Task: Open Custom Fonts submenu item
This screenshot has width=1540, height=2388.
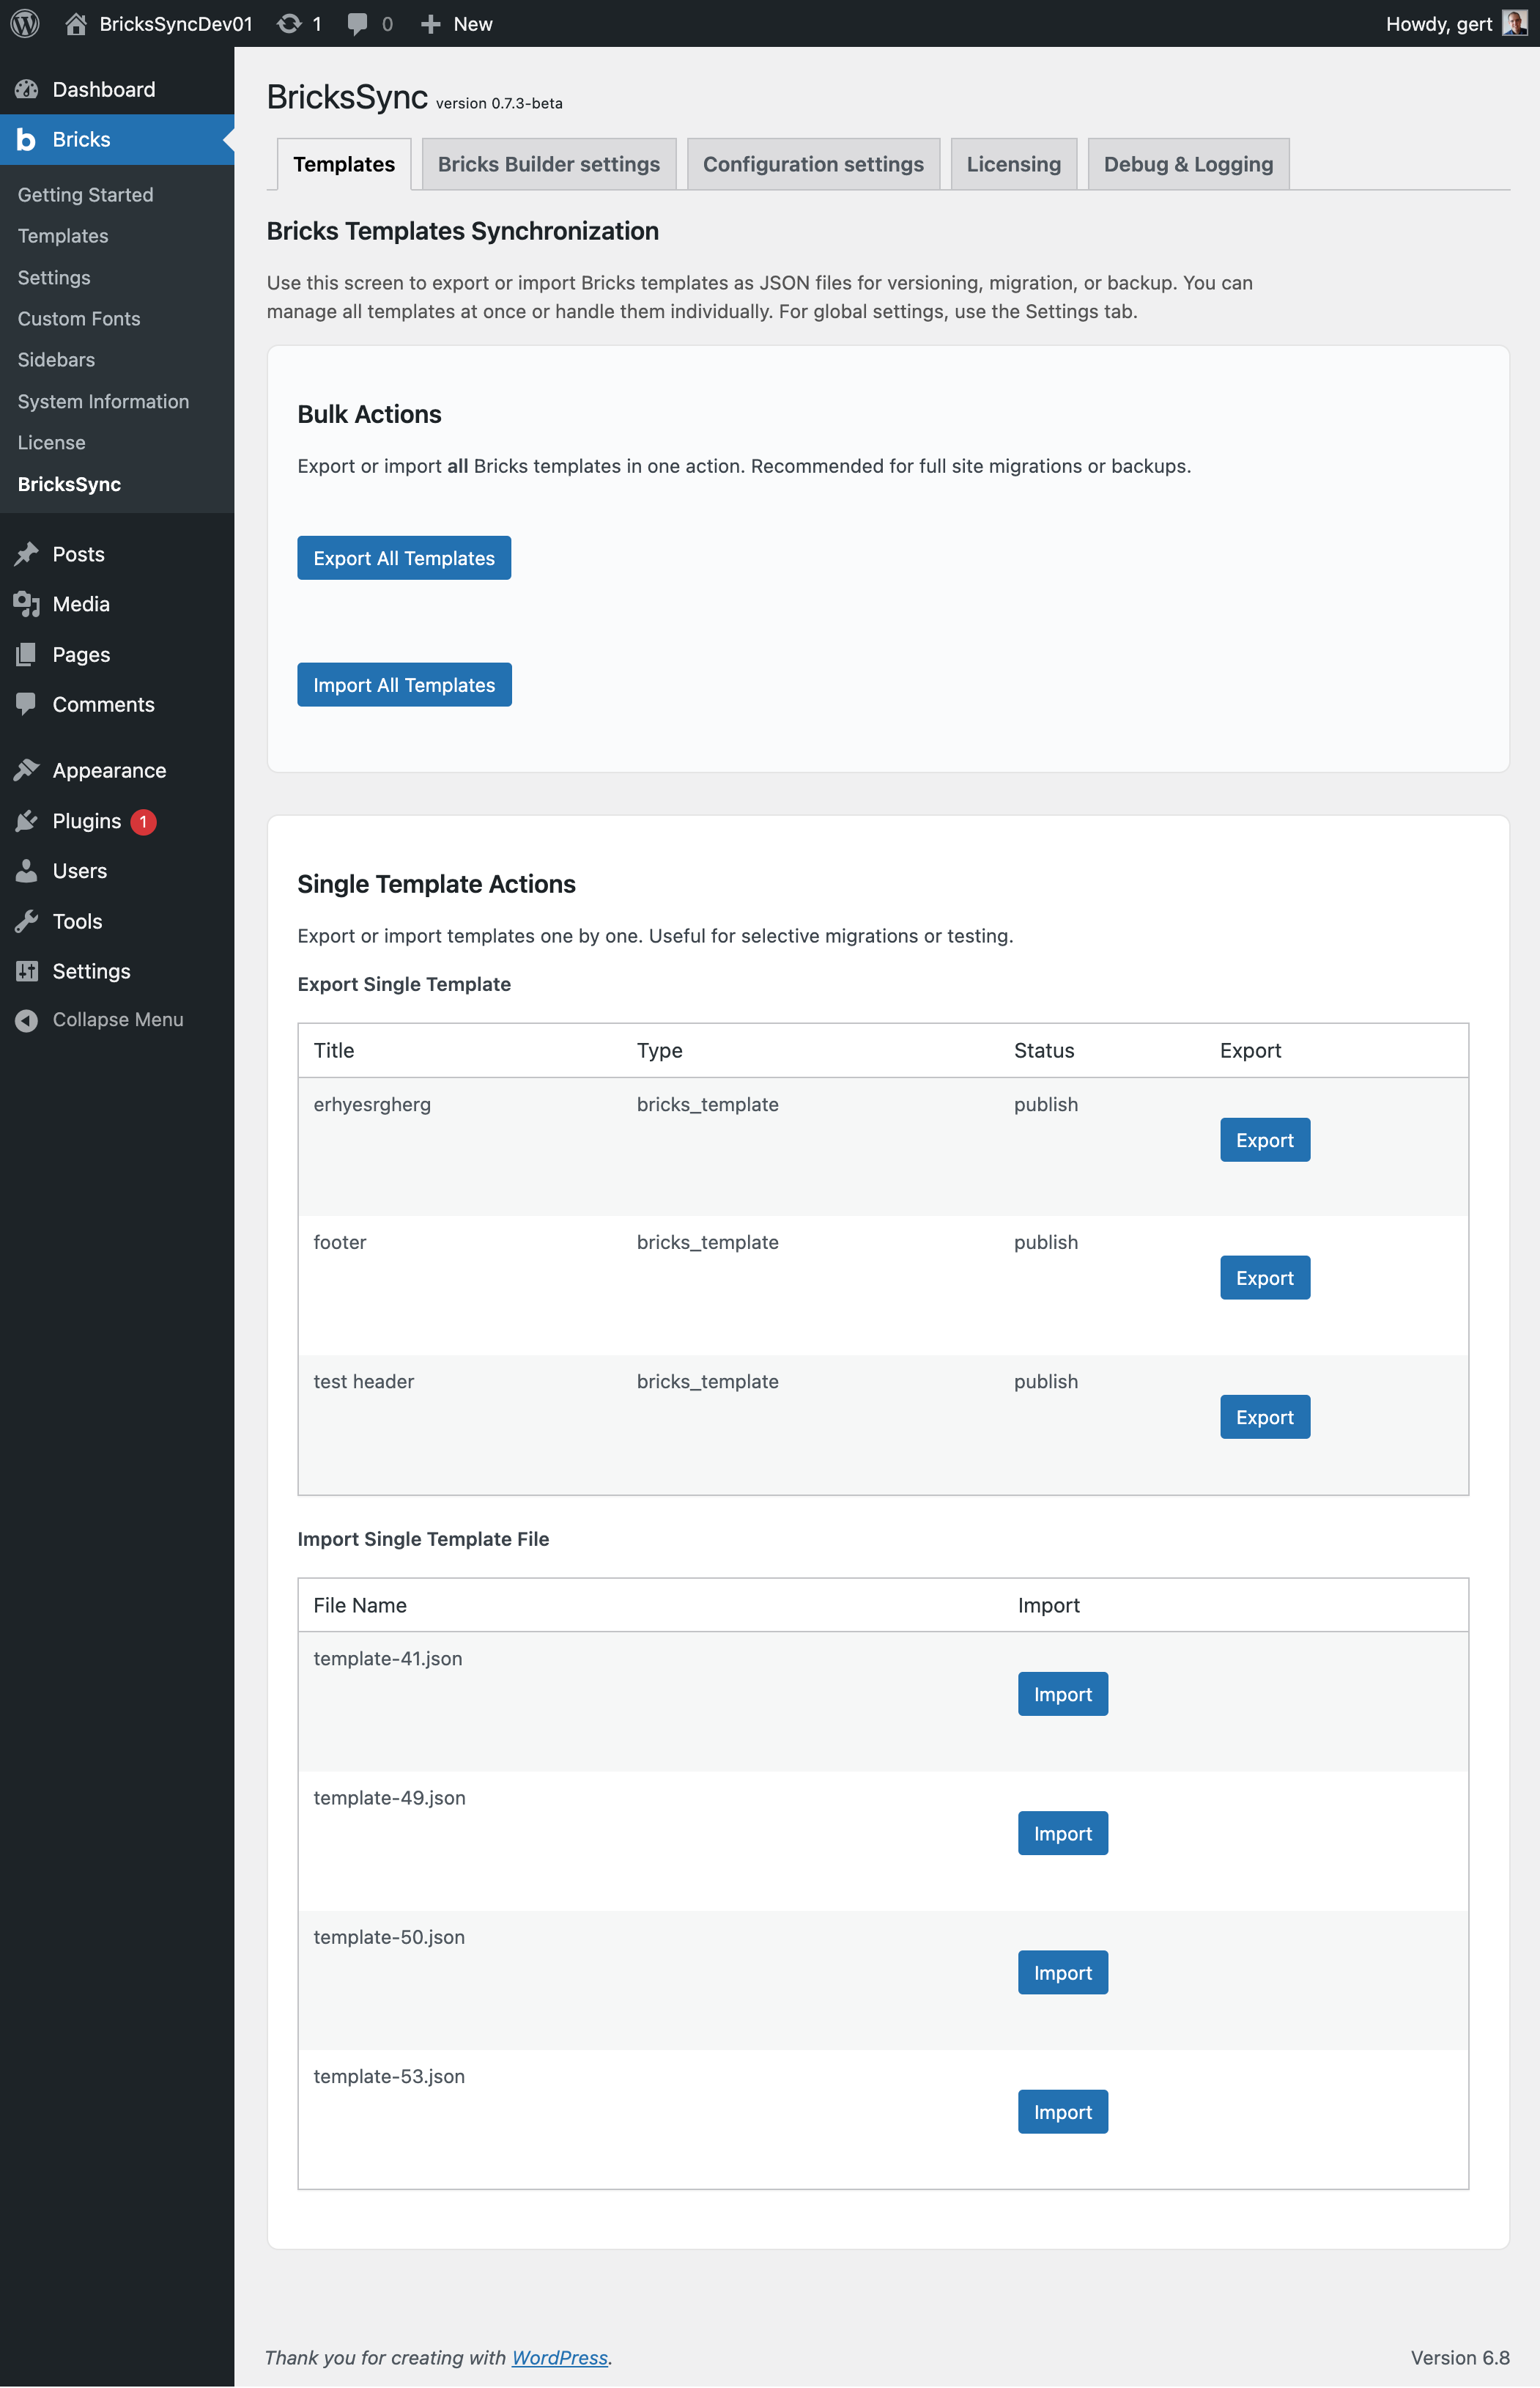Action: pyautogui.click(x=78, y=318)
